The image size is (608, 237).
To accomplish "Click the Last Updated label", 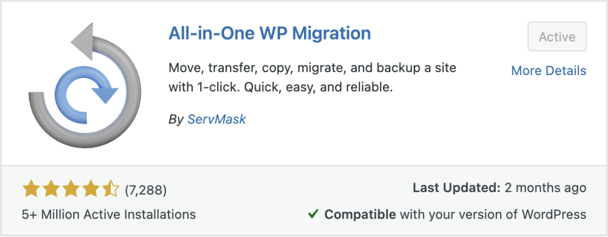I will [x=457, y=188].
